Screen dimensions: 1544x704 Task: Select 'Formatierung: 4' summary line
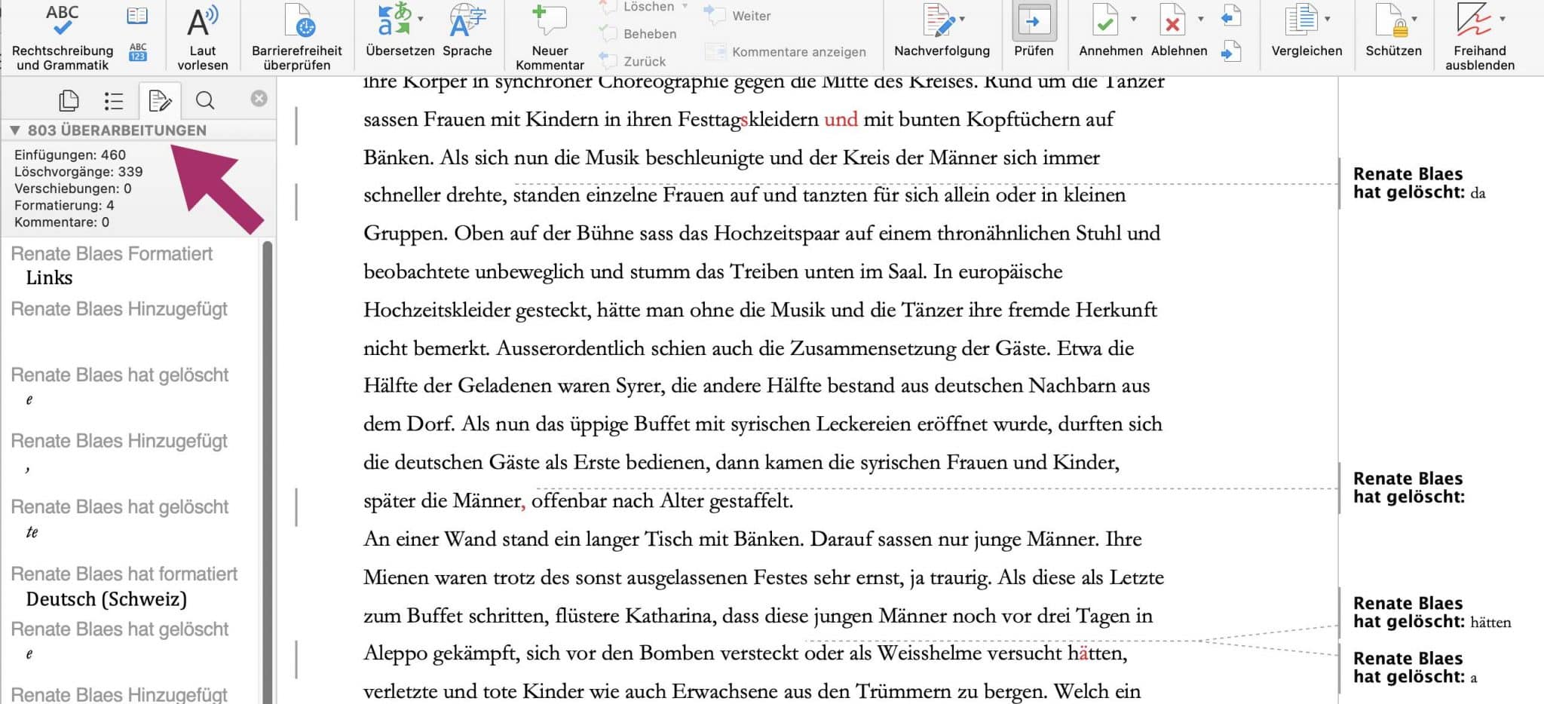click(64, 205)
